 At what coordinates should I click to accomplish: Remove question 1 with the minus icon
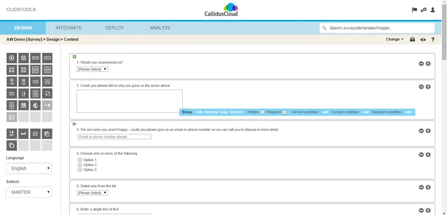(421, 63)
